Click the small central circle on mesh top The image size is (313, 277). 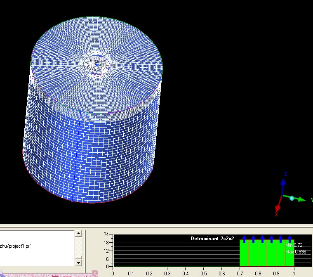(97, 64)
